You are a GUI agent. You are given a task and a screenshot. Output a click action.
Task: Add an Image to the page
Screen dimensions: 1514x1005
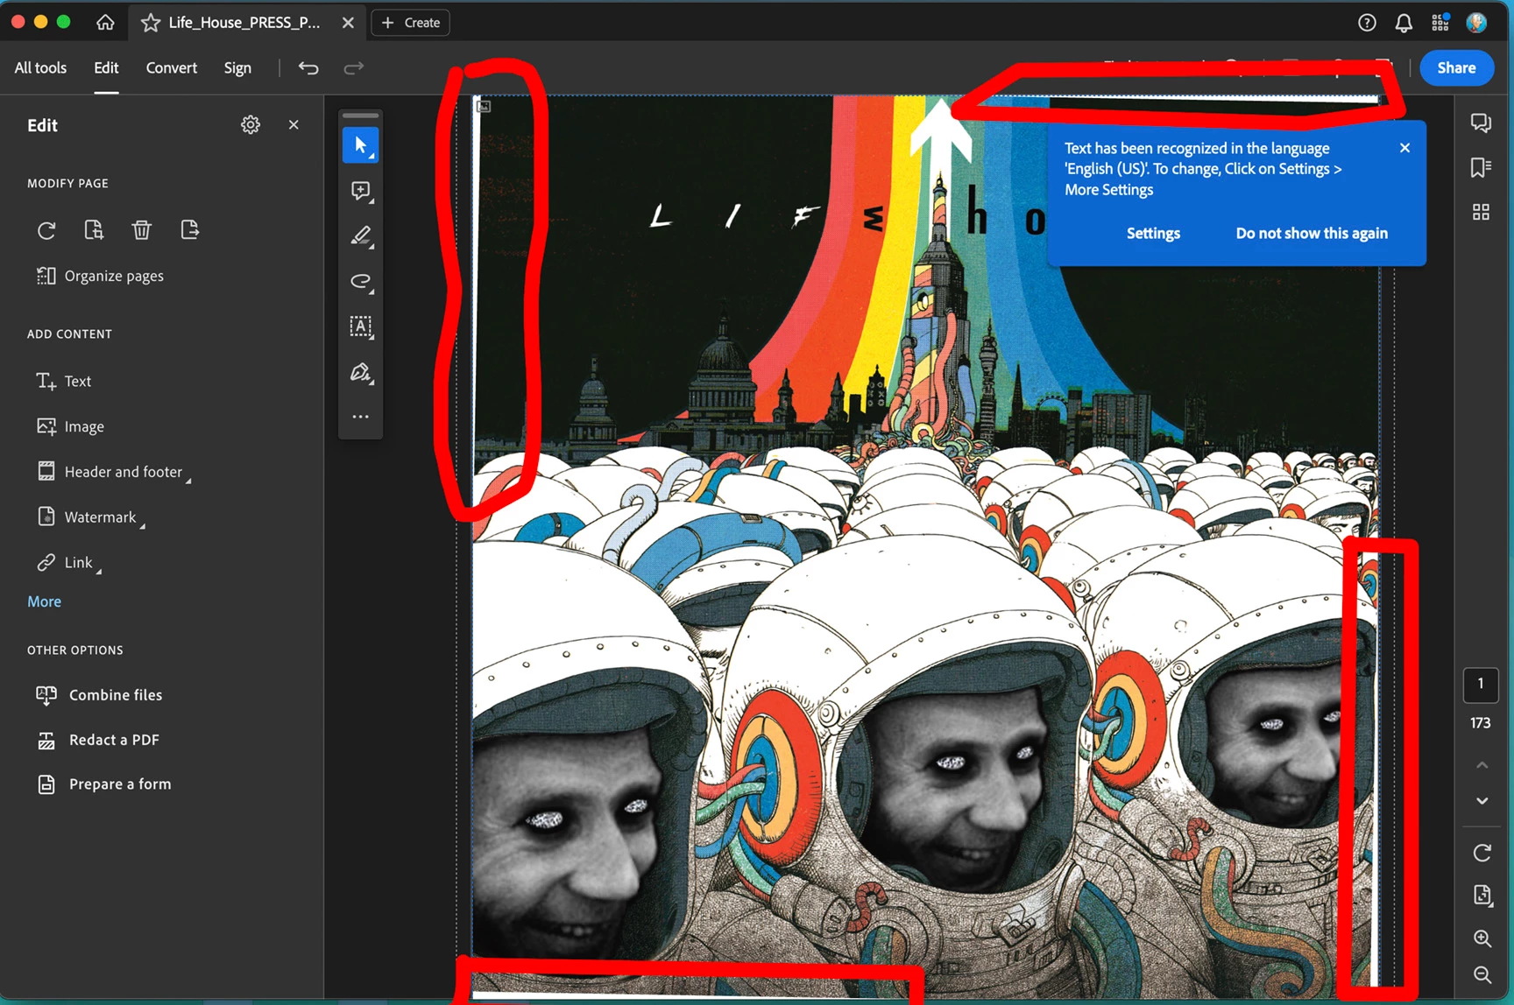pos(70,426)
